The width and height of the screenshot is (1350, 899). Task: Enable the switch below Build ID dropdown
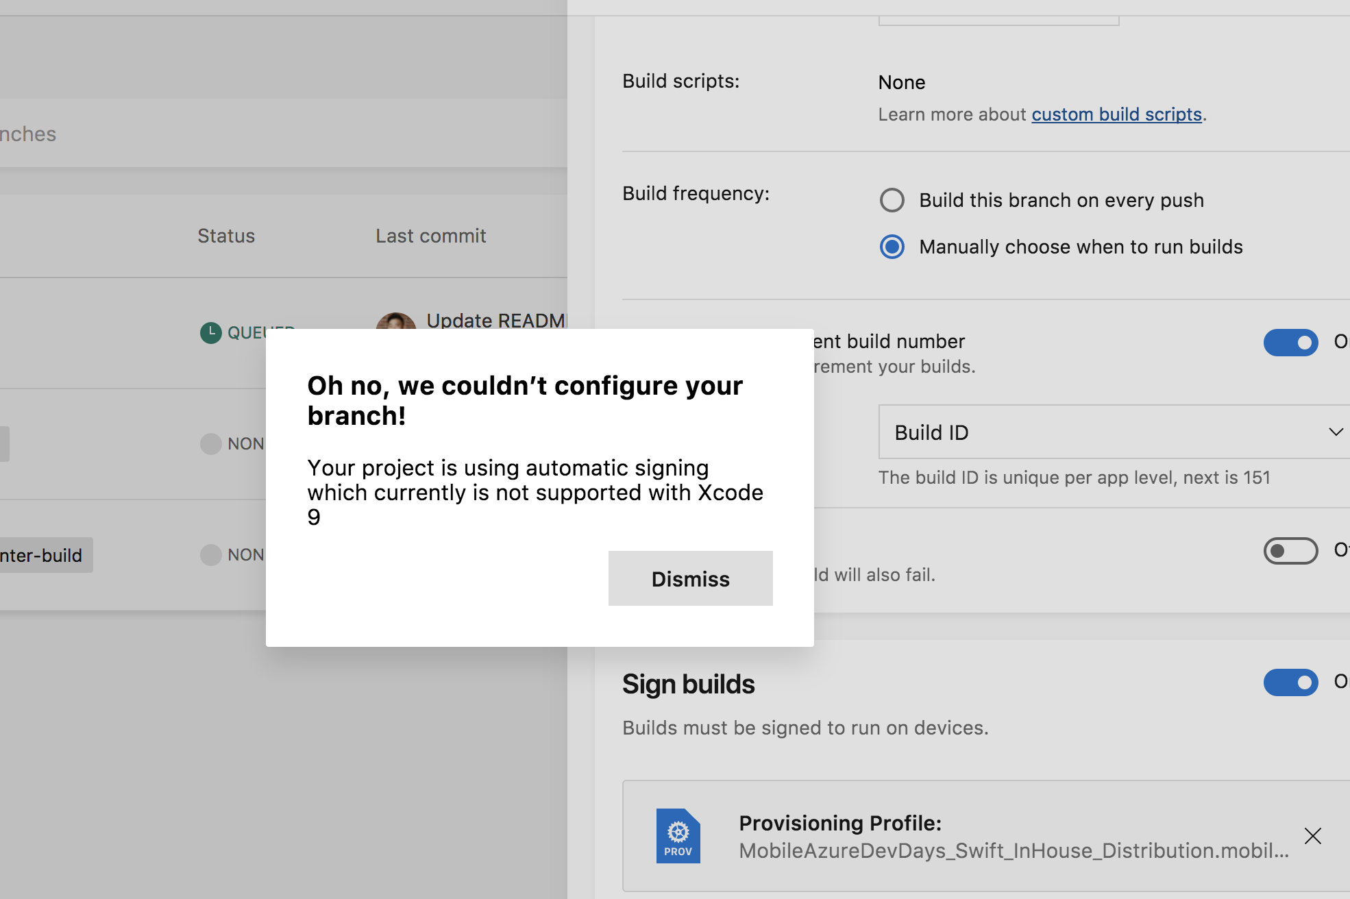(x=1290, y=551)
